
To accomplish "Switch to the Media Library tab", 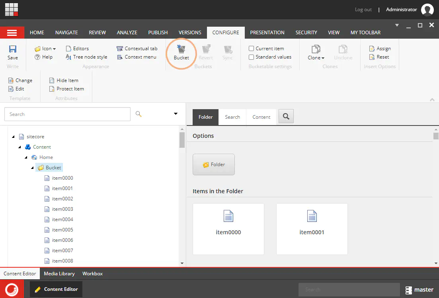I will pos(59,274).
